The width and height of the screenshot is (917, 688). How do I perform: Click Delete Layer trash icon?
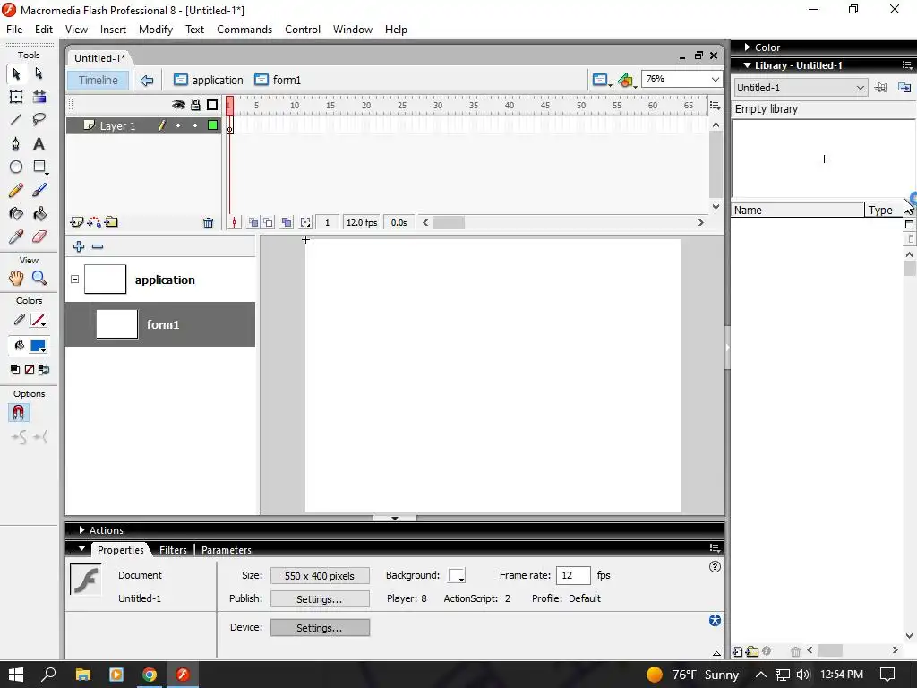pos(208,222)
